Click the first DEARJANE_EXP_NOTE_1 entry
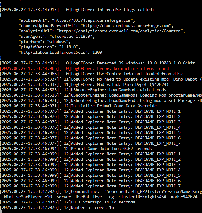The image size is (202, 213). (158, 111)
